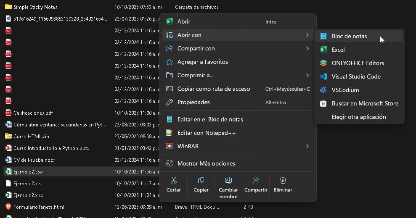416x218 pixels.
Task: Click the Word icon of CV de Prueba.docx
Action: [x=8, y=160]
